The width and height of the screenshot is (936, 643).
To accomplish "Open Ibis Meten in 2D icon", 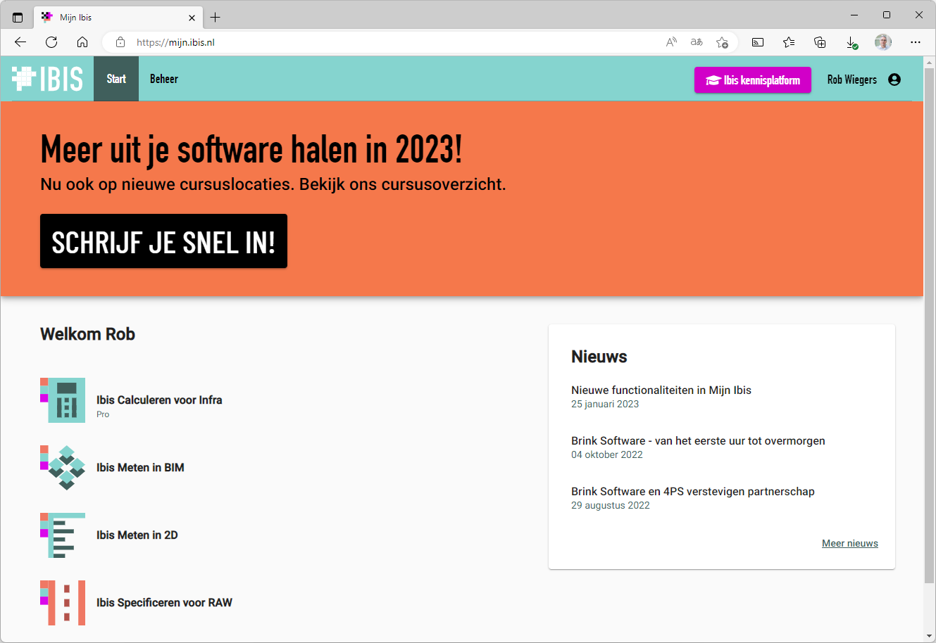I will click(x=63, y=535).
